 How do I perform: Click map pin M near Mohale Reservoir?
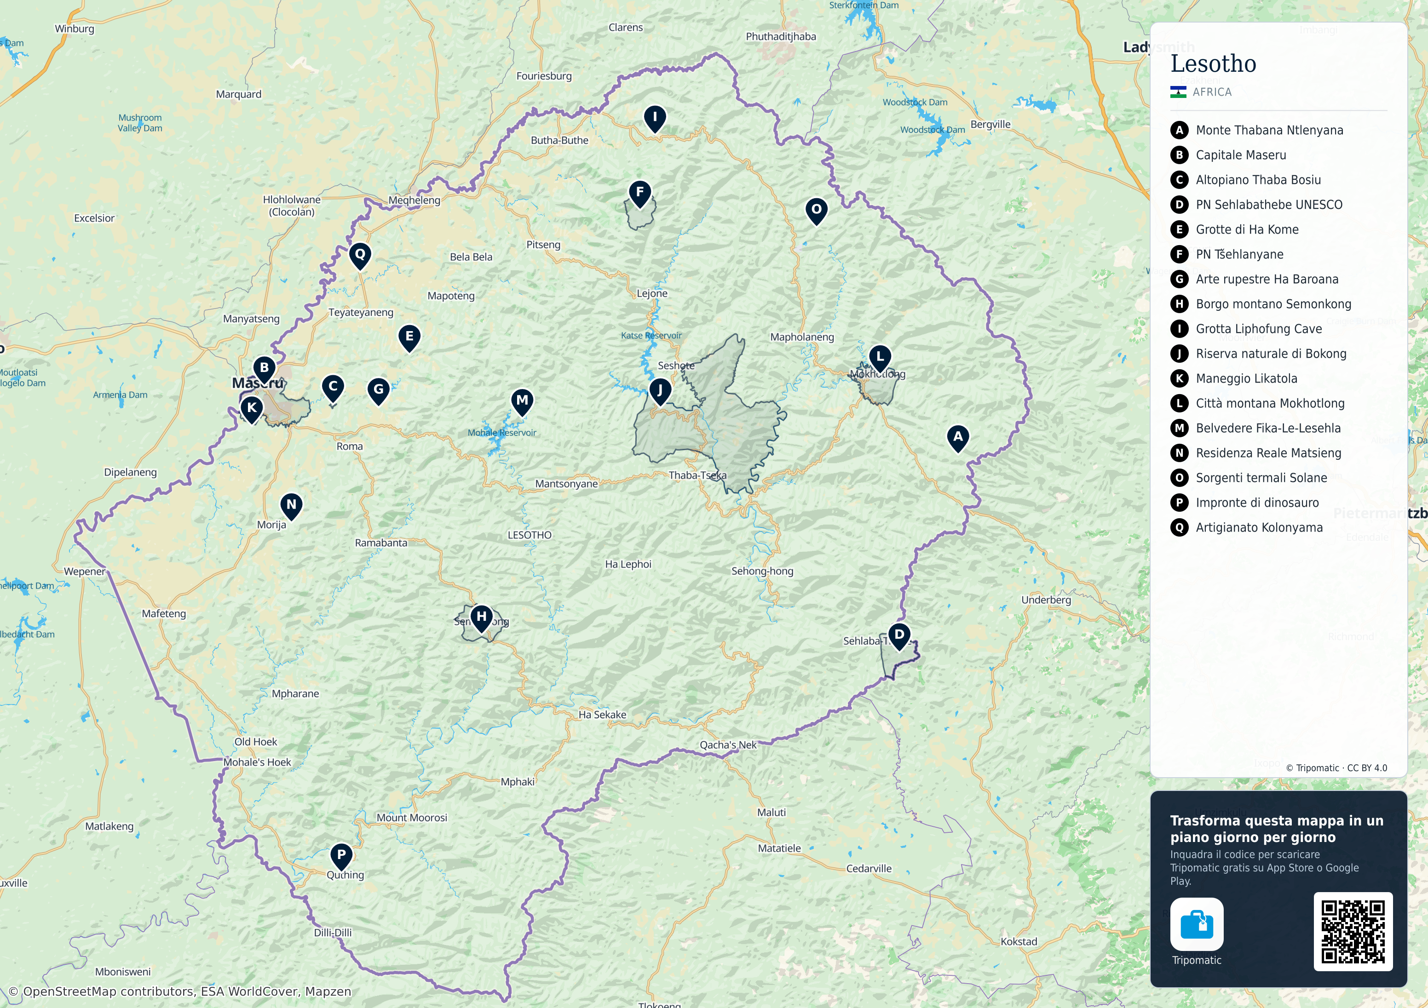(523, 402)
